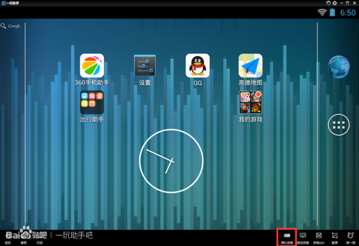The width and height of the screenshot is (359, 246).
Task: Launch the QQ penguin app
Action: point(197,65)
